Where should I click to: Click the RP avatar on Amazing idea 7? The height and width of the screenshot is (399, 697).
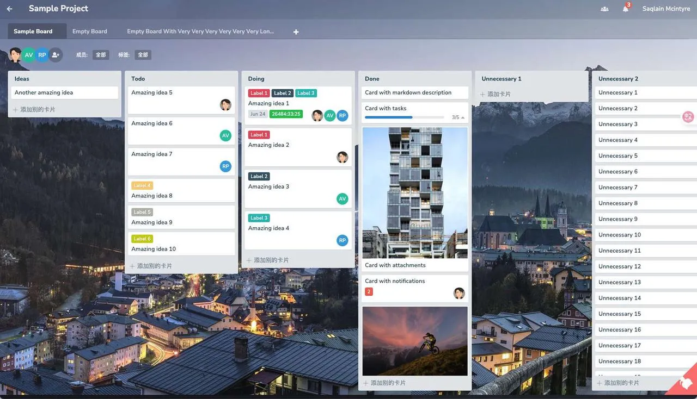tap(225, 166)
